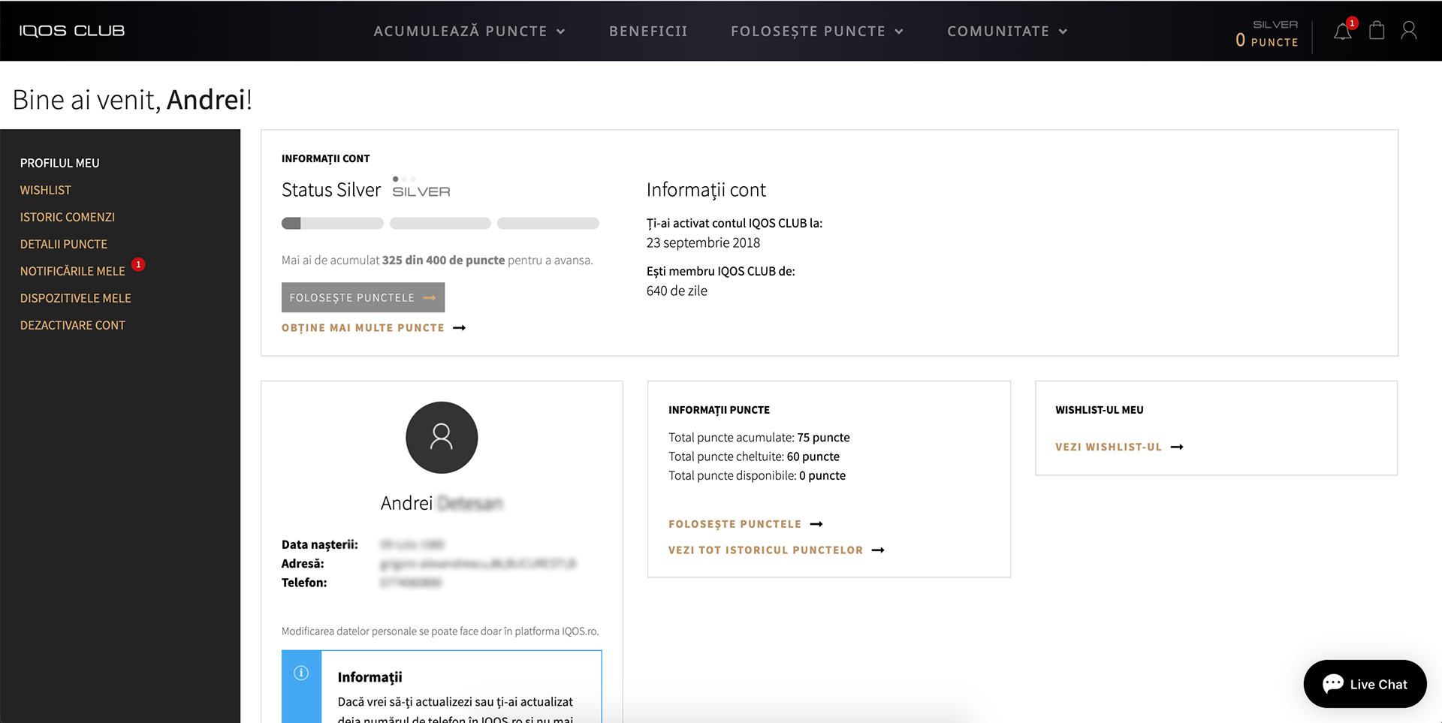Open the user account icon in header
This screenshot has height=723, width=1442.
tap(1409, 31)
